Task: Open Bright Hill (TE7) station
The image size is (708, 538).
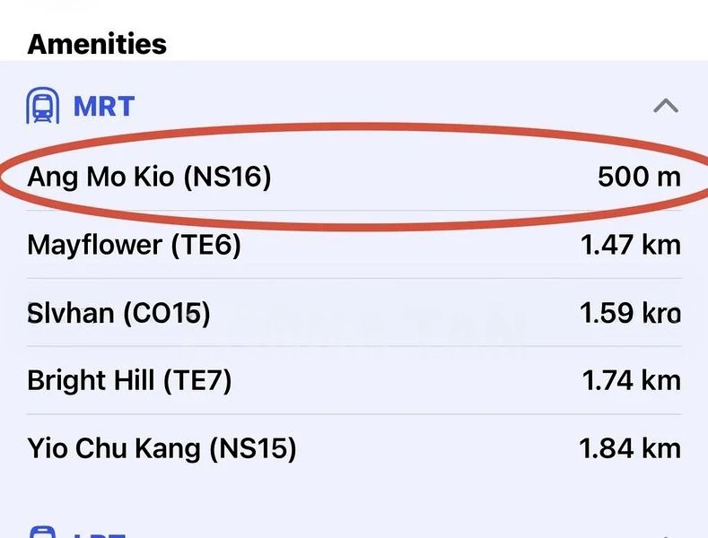Action: [129, 380]
